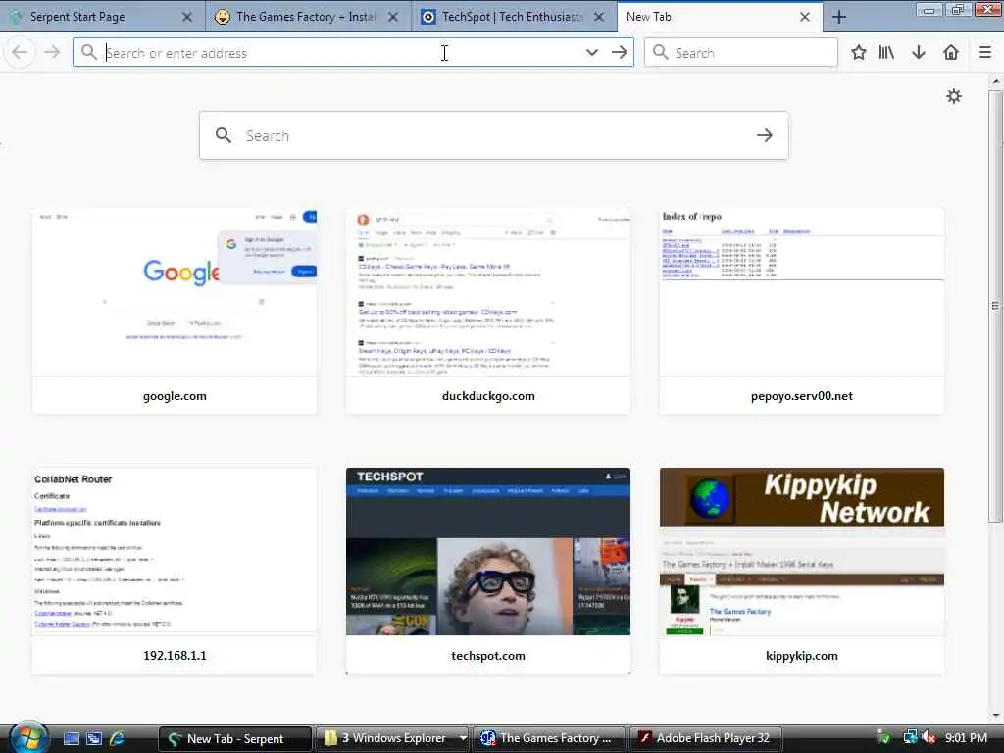Open techspot.com top site tile

tap(488, 571)
